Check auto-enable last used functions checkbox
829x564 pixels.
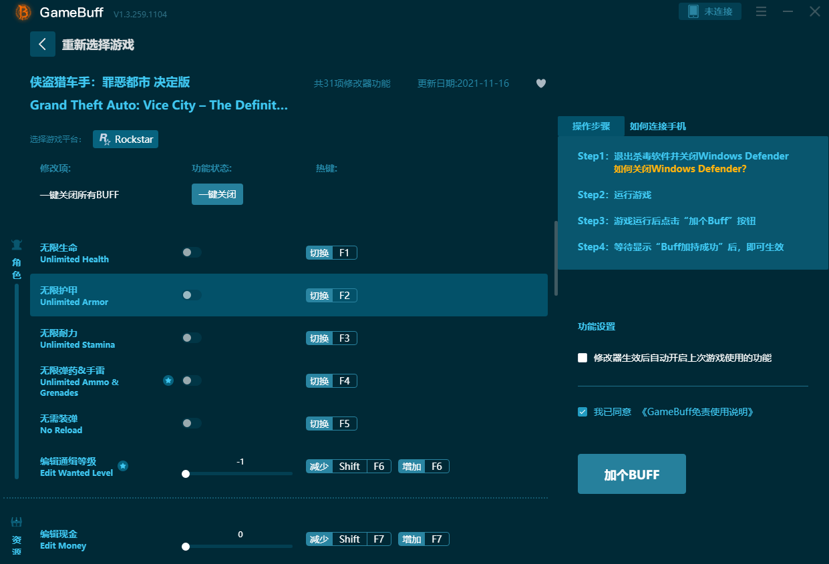pyautogui.click(x=583, y=358)
